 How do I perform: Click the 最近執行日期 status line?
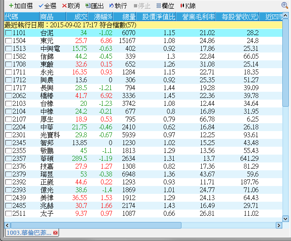click(x=70, y=25)
